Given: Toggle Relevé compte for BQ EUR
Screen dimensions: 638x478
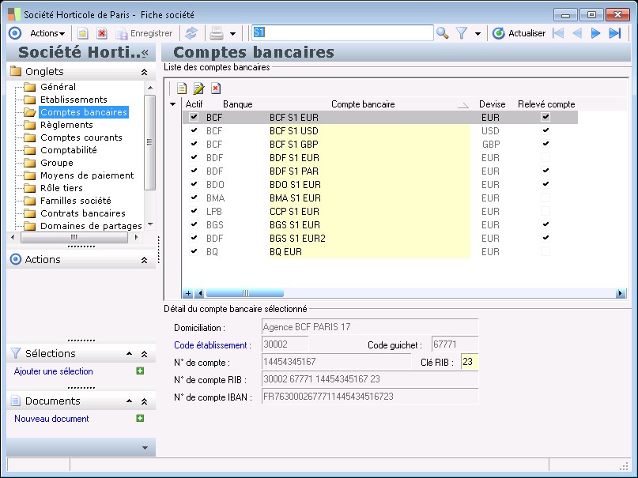Looking at the screenshot, I should click(x=545, y=251).
